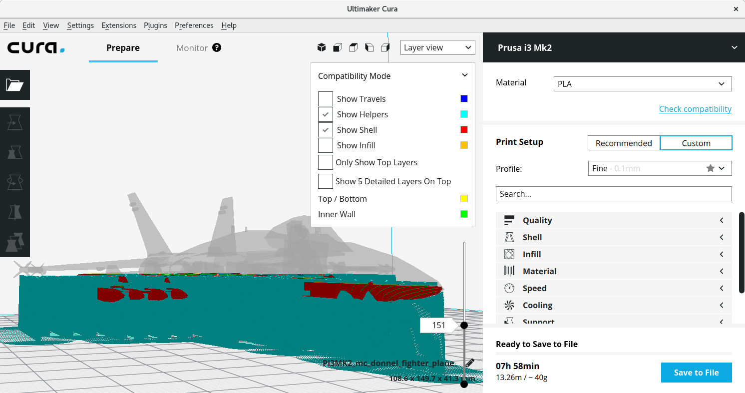The image size is (745, 393).
Task: Click the layer number 151 field
Action: coord(438,326)
